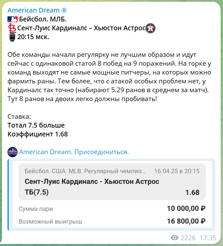Click the bold Тотал 7.5 больше text

pos(36,125)
